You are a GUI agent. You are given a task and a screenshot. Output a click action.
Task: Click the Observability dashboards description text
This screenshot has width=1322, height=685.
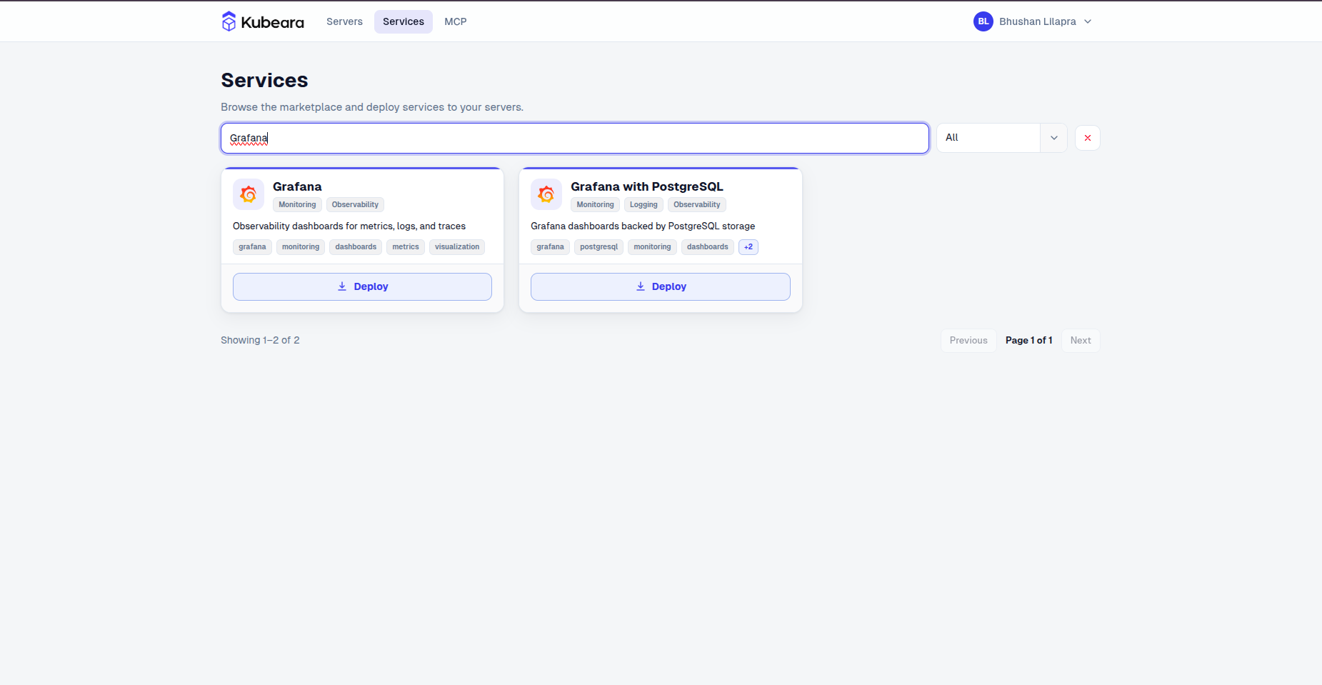click(x=349, y=226)
